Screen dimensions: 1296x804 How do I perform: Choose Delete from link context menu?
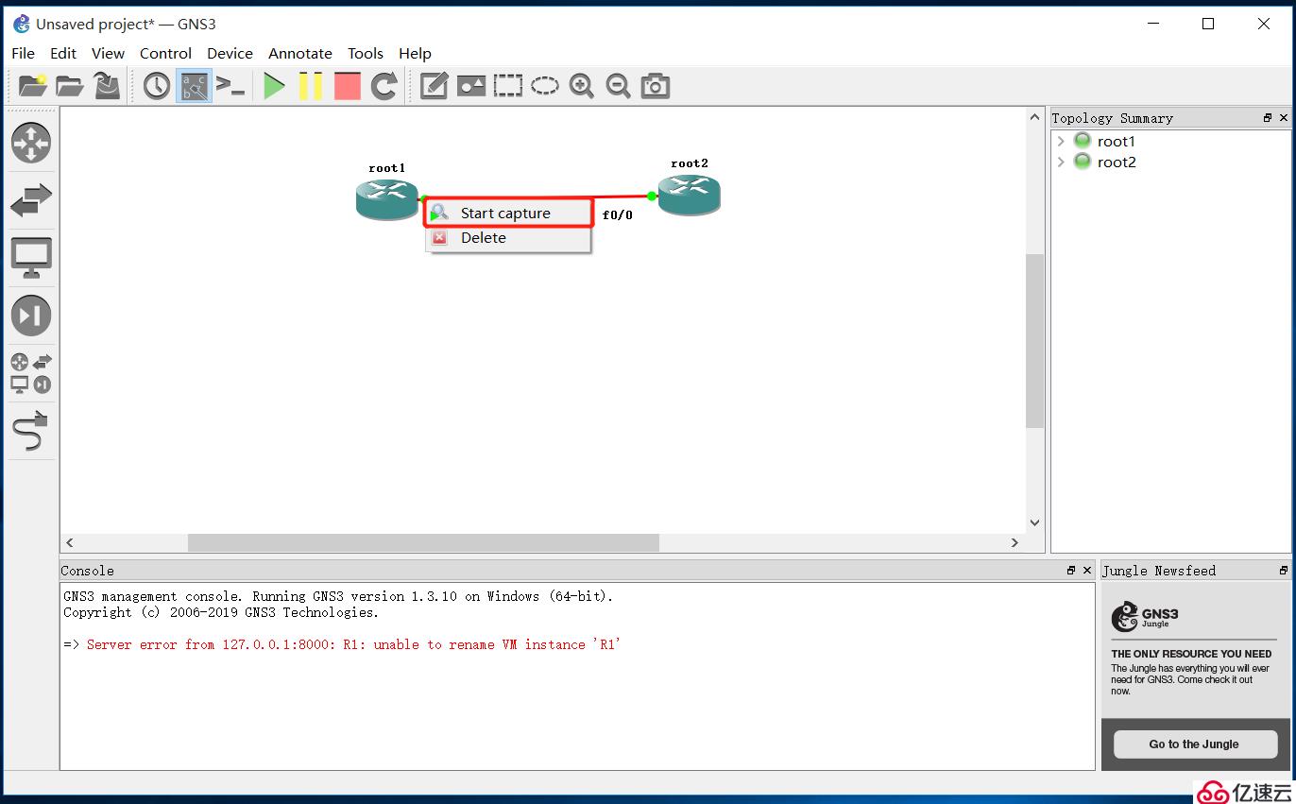coord(508,238)
